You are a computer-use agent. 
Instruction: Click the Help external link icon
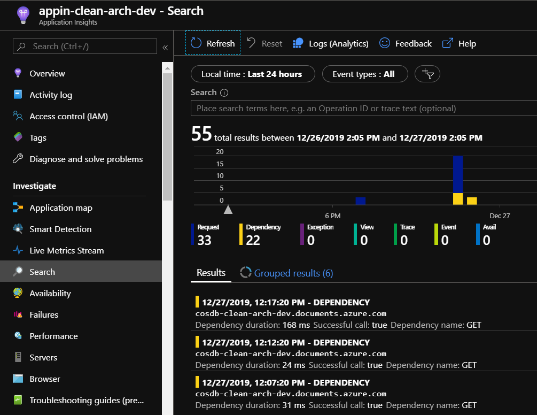pos(448,43)
